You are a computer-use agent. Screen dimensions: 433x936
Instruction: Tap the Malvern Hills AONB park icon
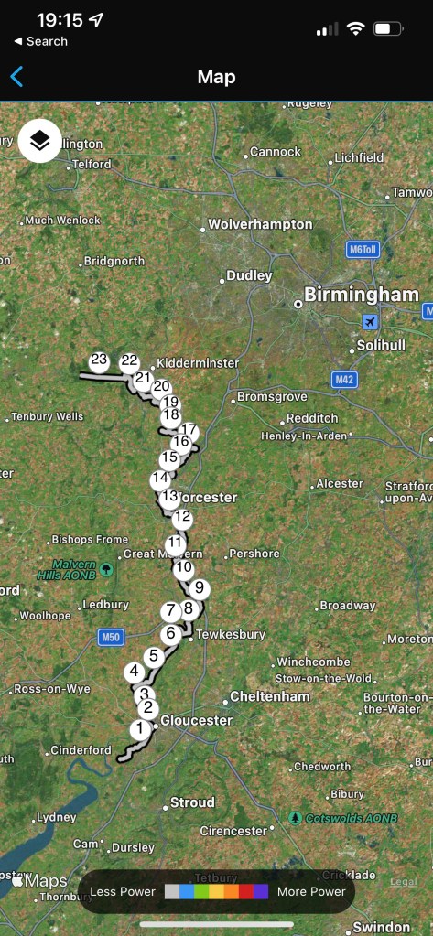106,569
